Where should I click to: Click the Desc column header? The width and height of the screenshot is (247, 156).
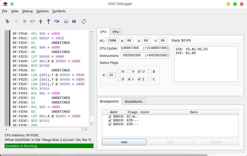click(x=194, y=112)
